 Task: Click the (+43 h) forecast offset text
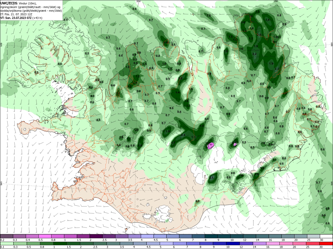coord(37,18)
